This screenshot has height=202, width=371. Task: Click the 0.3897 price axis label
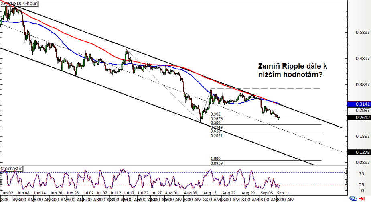363,85
